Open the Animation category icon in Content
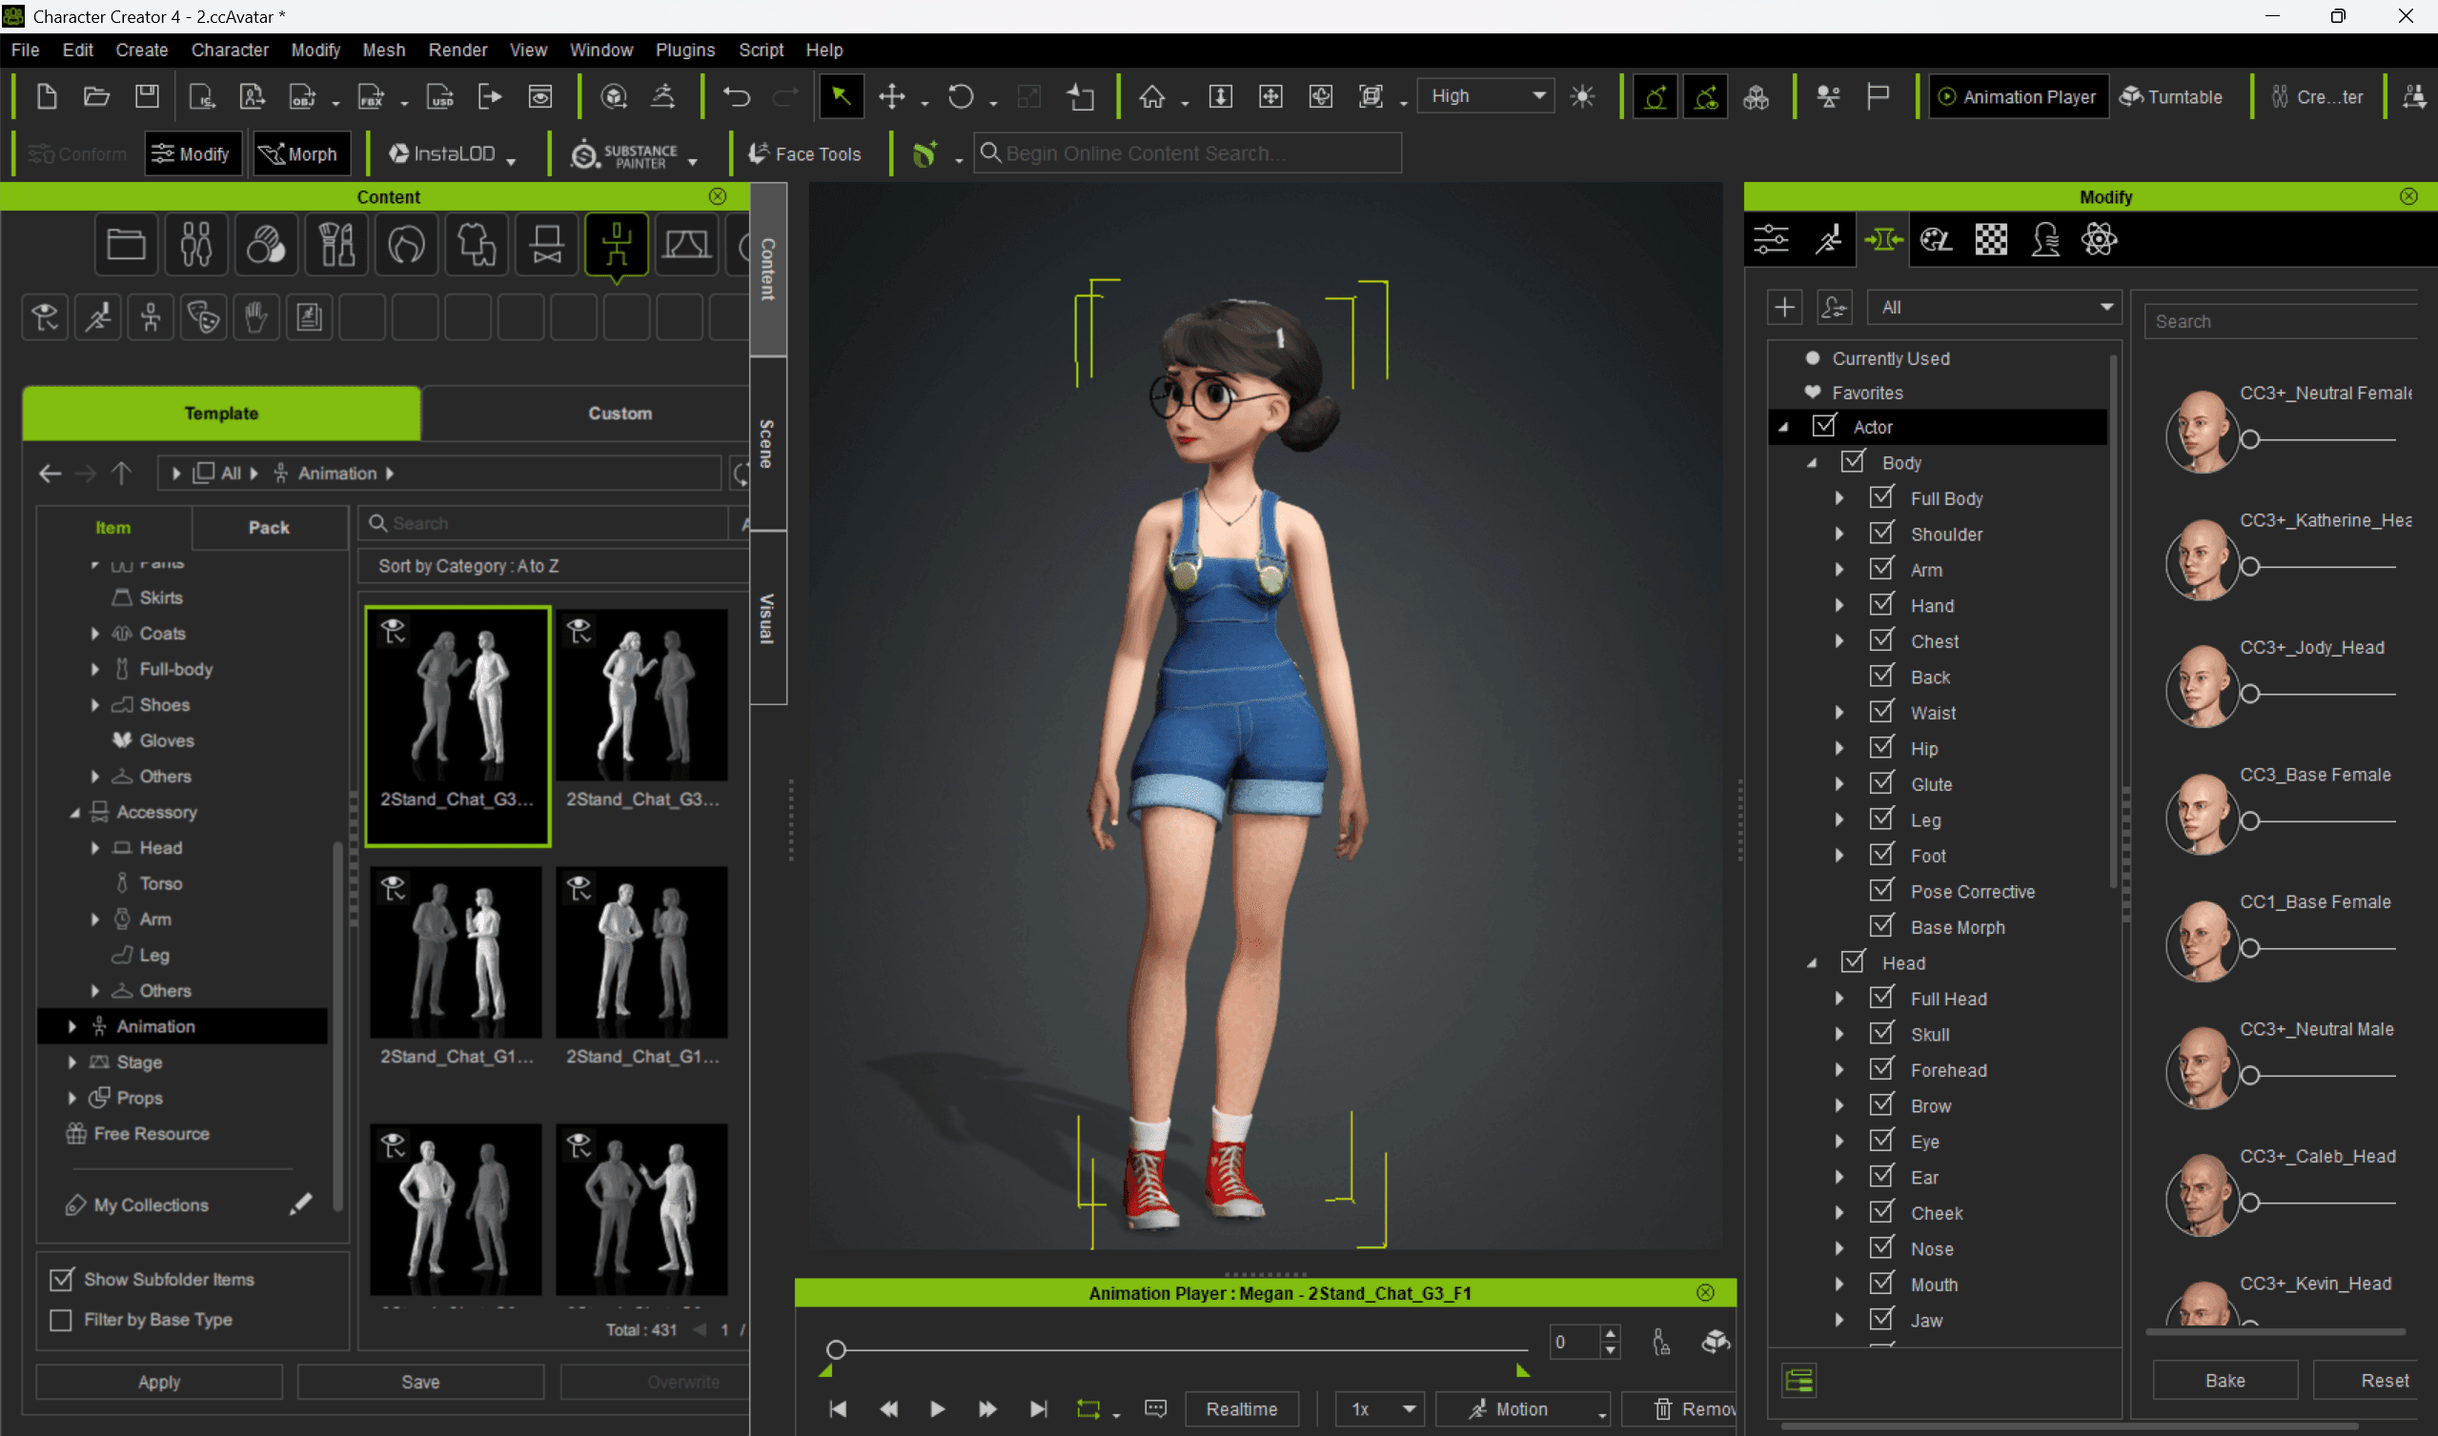Screen dimensions: 2438x1436 617,244
